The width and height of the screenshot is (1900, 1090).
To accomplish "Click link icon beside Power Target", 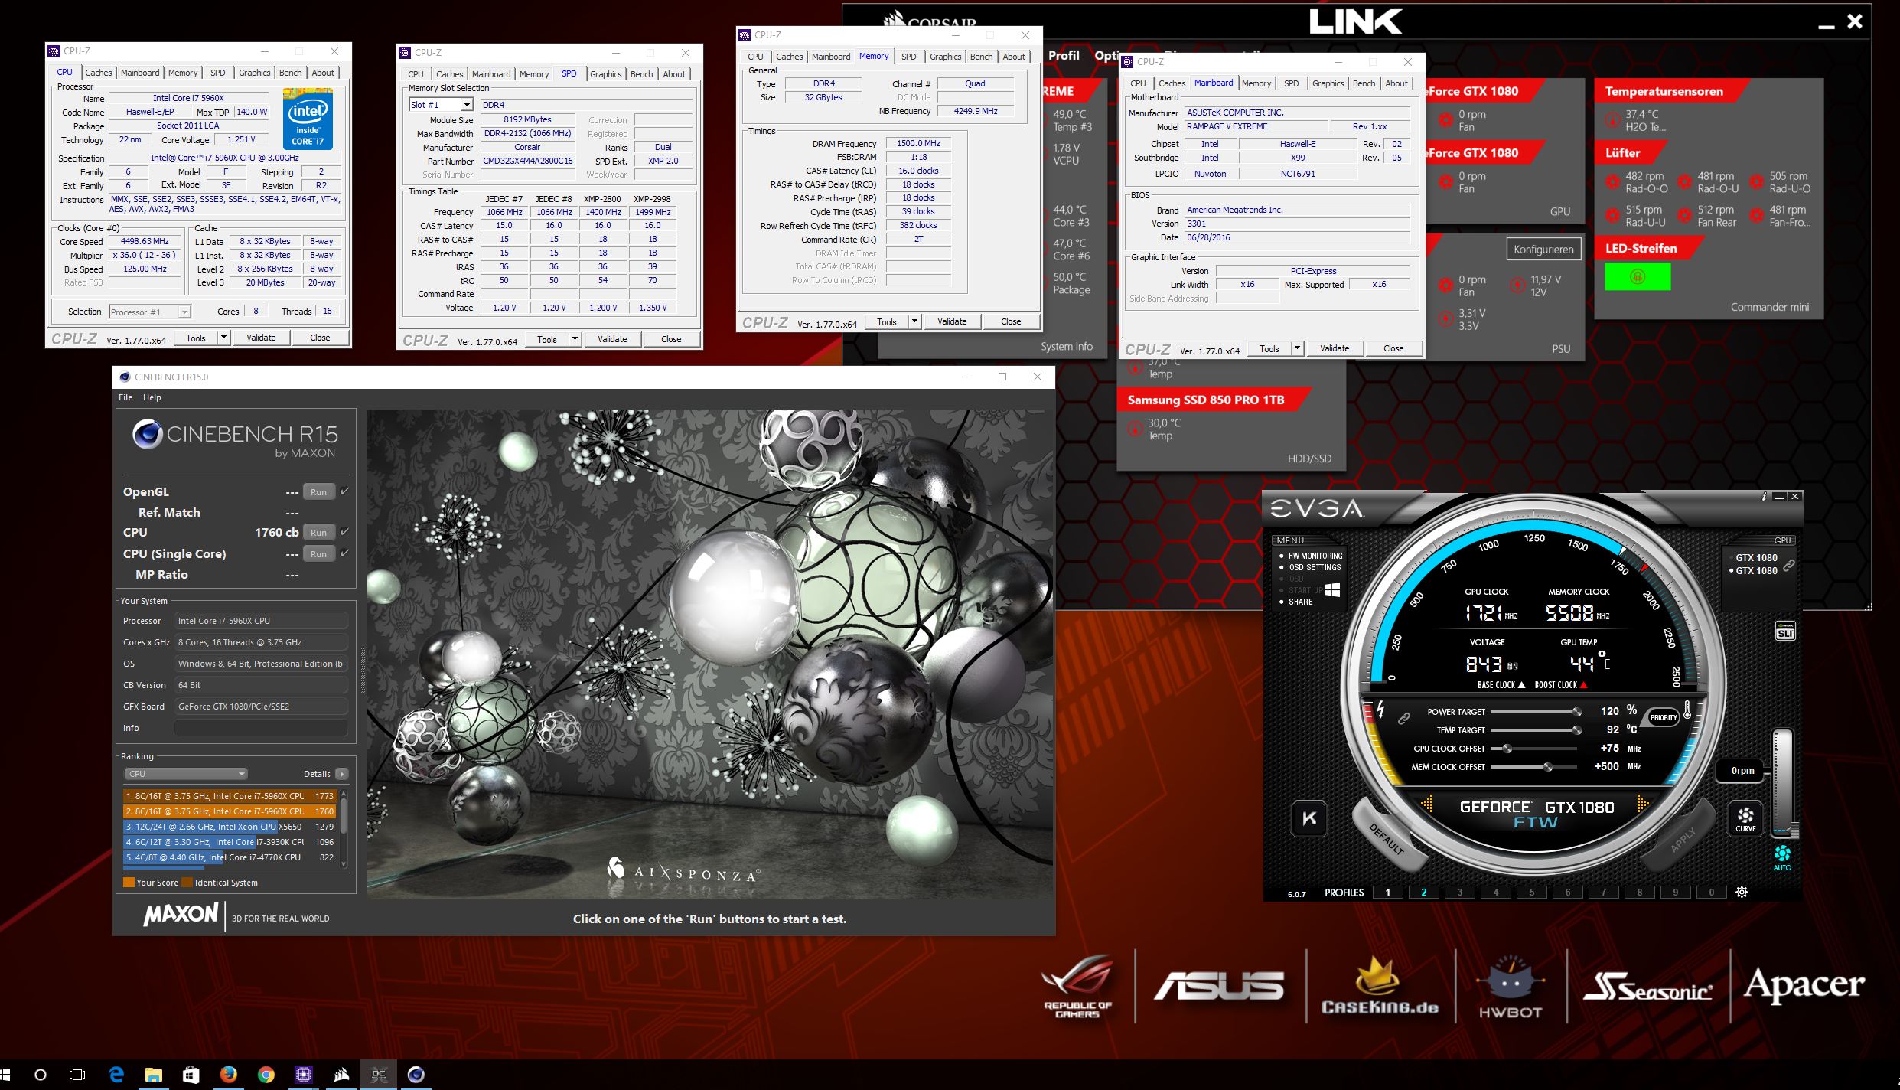I will click(1404, 719).
